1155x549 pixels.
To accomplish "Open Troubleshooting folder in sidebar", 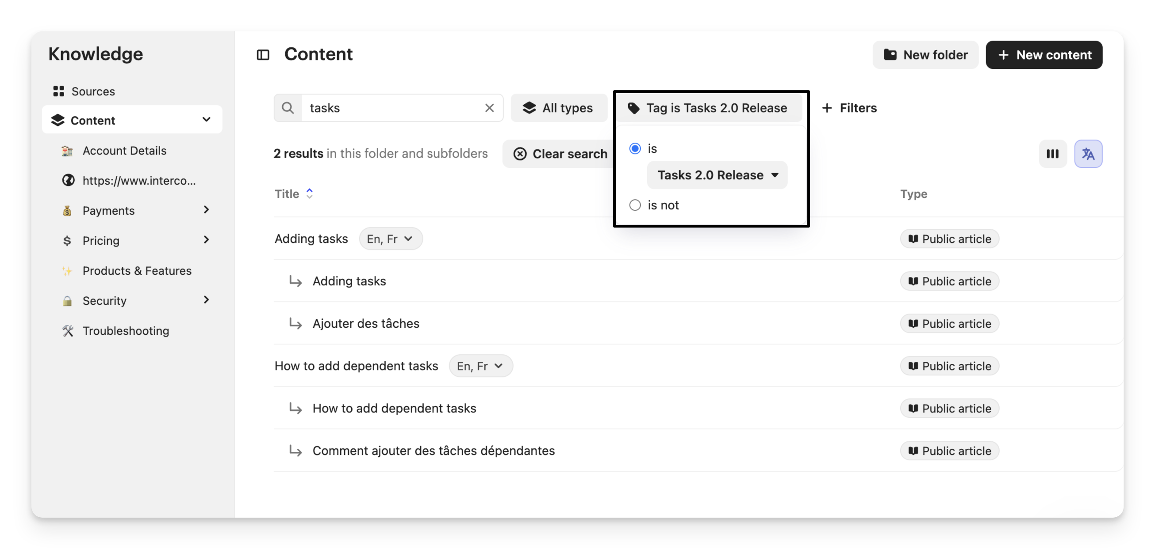I will tap(126, 330).
